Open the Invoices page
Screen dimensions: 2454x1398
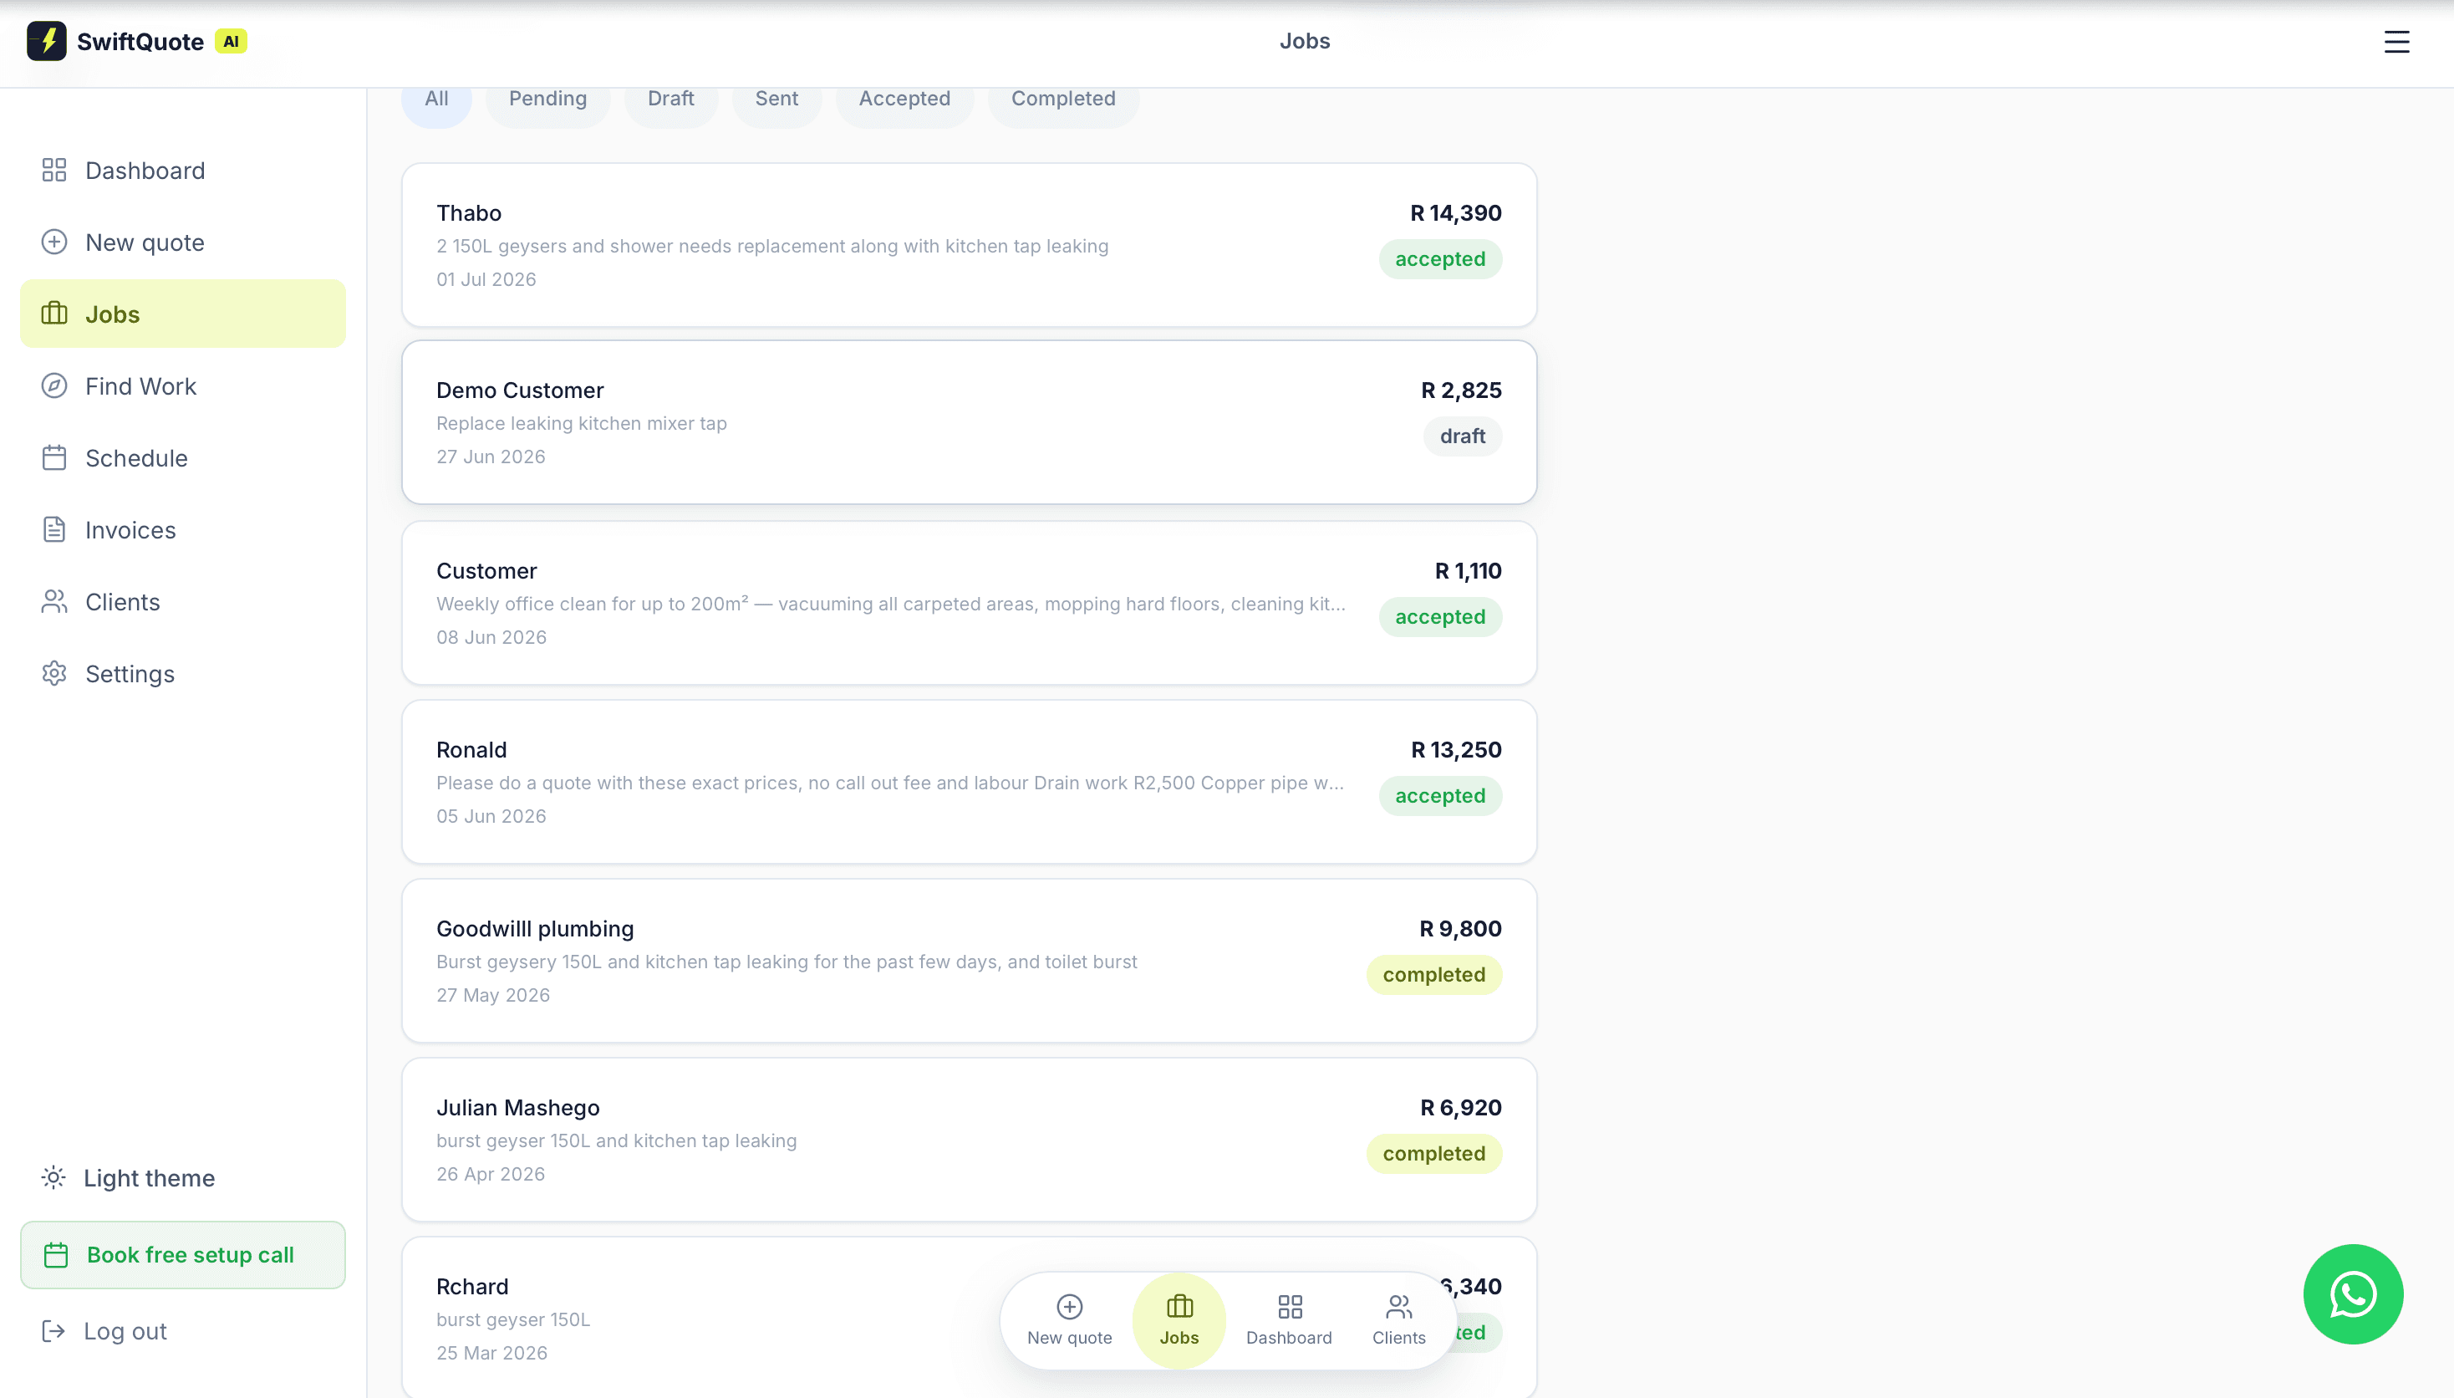182,530
